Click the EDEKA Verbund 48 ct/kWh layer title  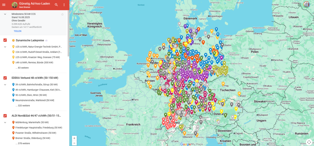pos(35,78)
